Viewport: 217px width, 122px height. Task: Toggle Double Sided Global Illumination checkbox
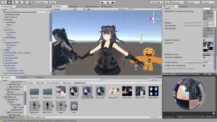coord(204,69)
